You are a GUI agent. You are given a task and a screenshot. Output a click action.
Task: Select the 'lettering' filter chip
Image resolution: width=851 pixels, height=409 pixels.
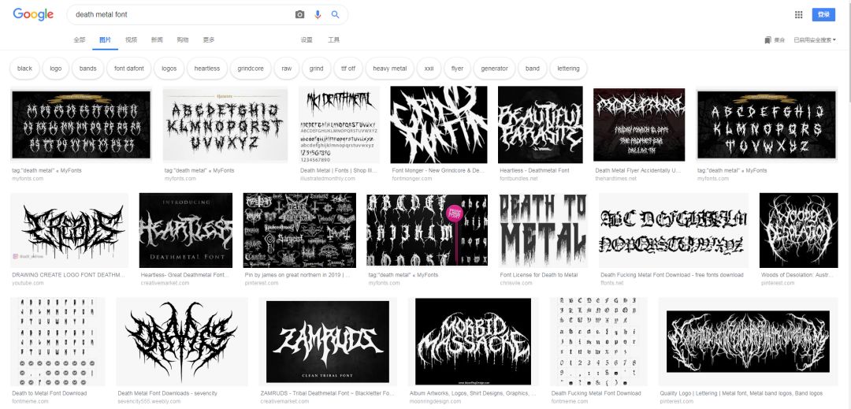coord(568,69)
